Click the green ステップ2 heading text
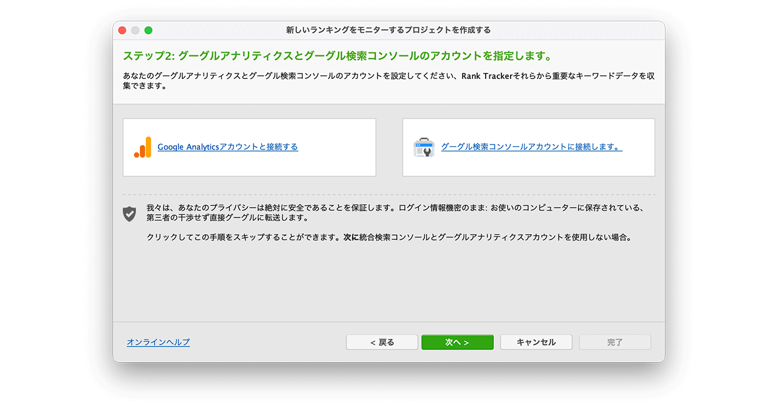Screen dimensions: 778x407 337,56
